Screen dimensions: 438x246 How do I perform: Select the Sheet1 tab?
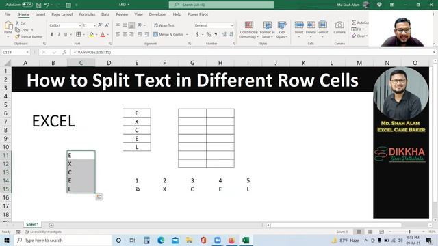(x=32, y=225)
